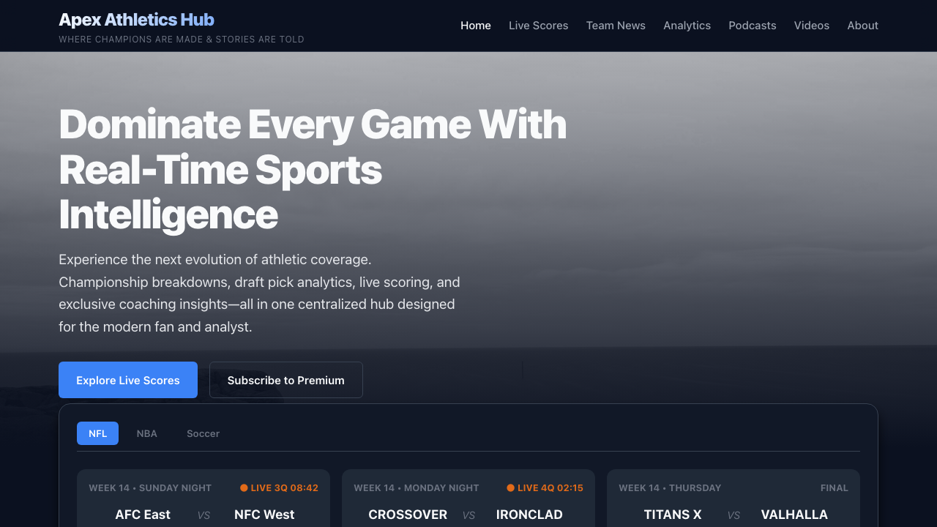This screenshot has width=937, height=527.
Task: Select the IRONCLAD team name
Action: click(529, 515)
